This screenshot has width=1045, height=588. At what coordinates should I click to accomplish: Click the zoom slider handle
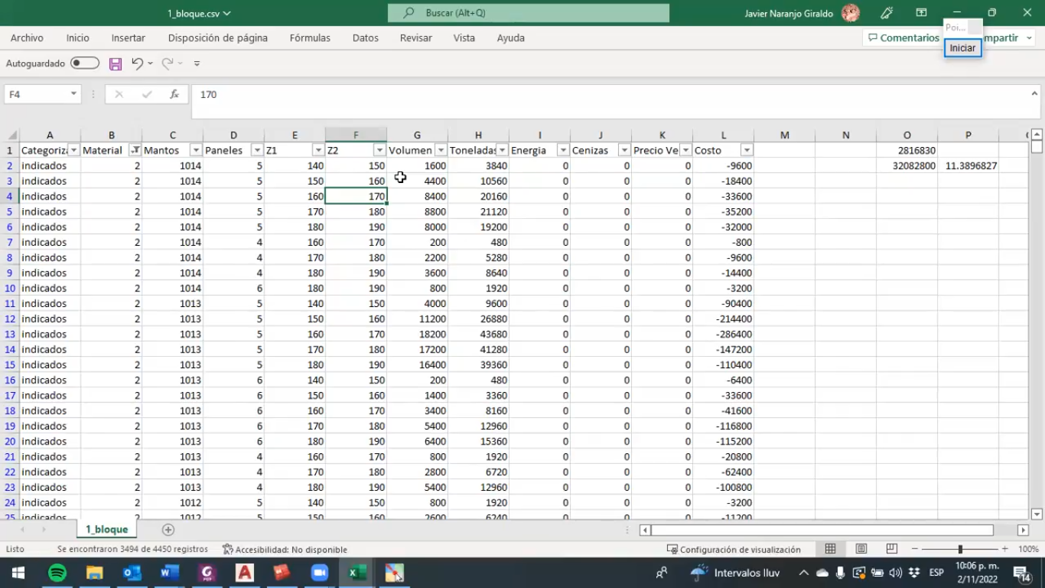click(960, 549)
